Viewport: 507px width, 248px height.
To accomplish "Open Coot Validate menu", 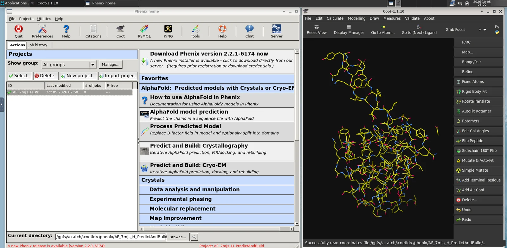I will click(412, 18).
